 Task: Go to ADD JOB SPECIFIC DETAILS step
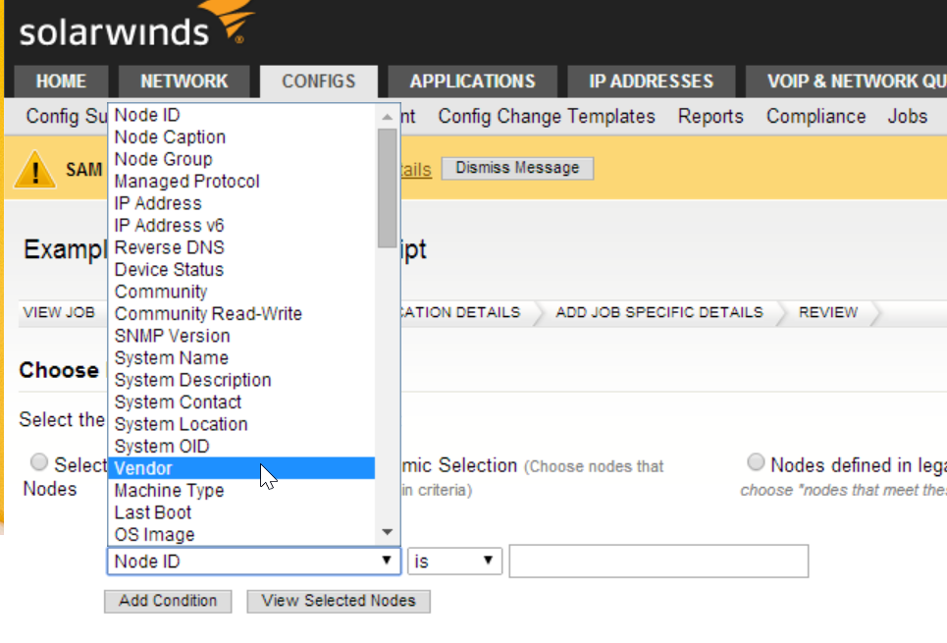tap(658, 312)
